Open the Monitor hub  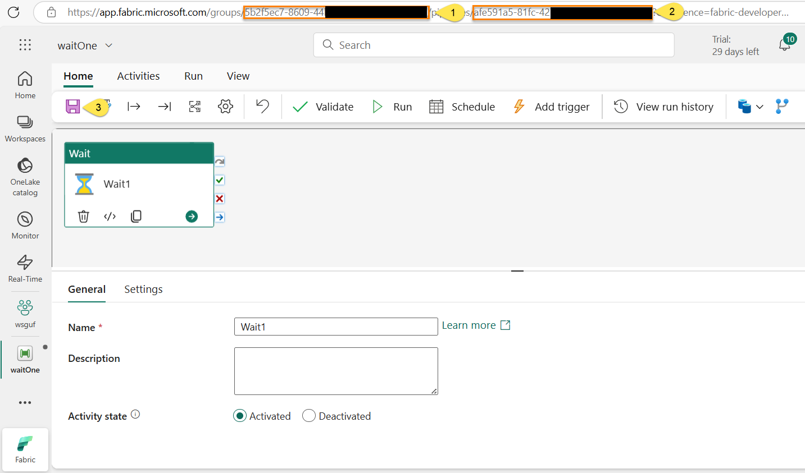pyautogui.click(x=25, y=226)
